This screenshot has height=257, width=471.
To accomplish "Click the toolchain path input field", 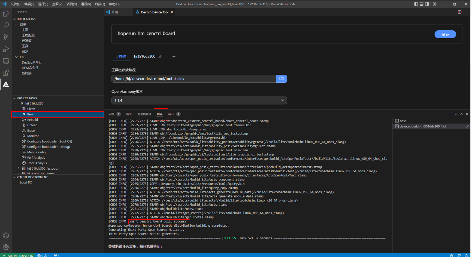I will tap(194, 79).
